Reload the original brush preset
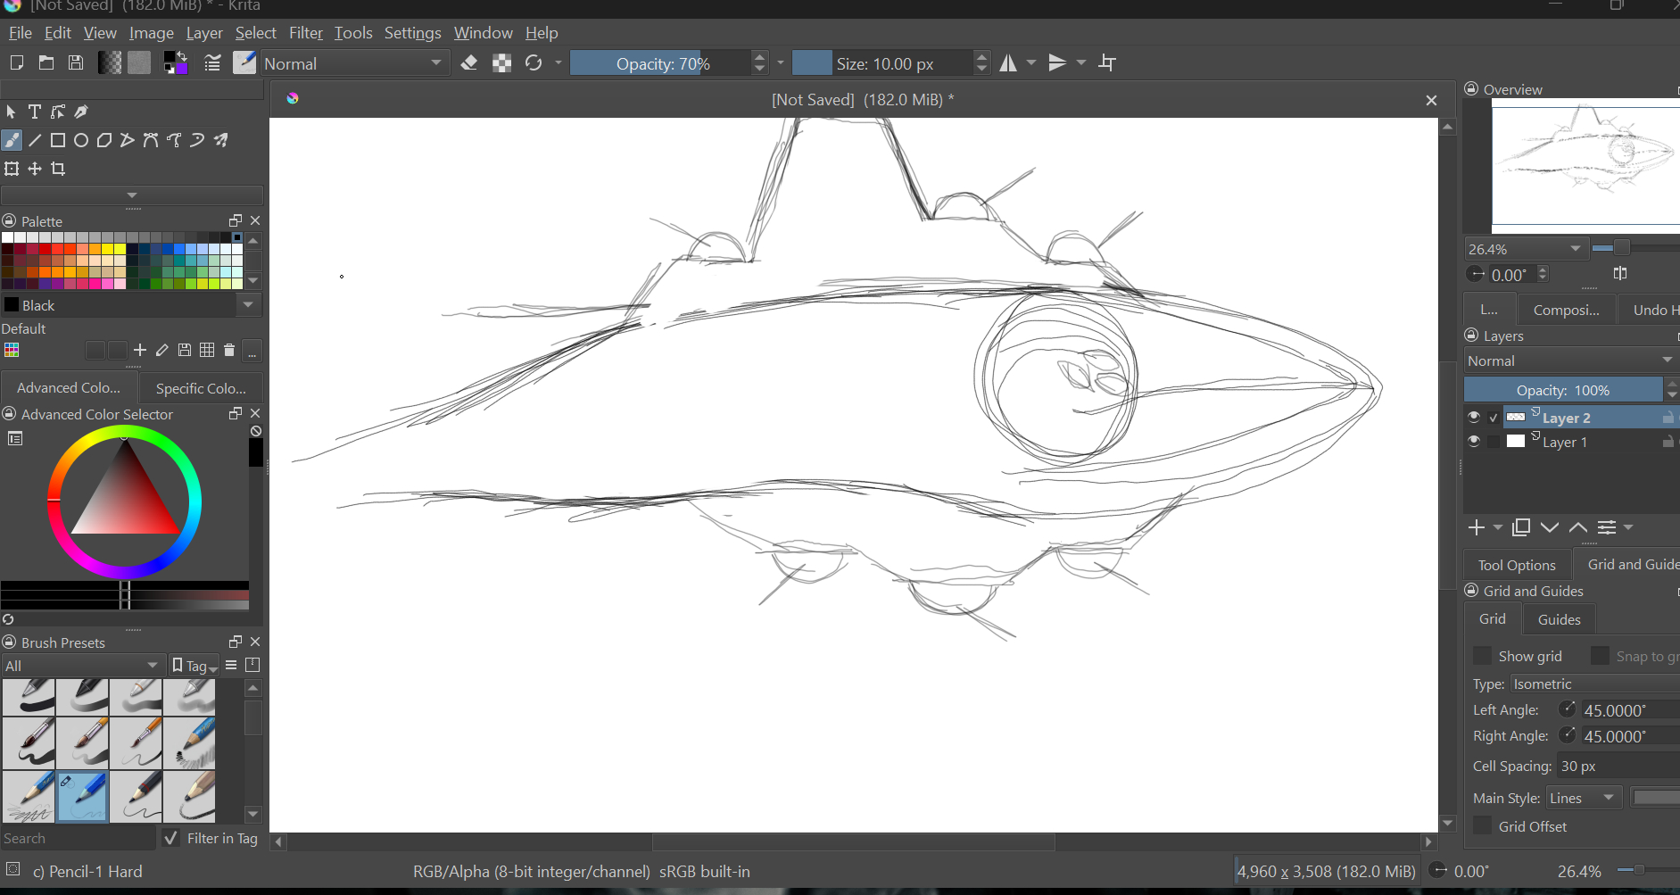The width and height of the screenshot is (1680, 895). click(534, 63)
